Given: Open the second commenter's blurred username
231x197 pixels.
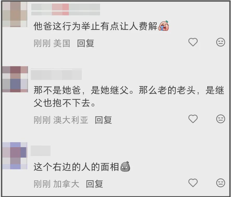Looking at the screenshot, I should [x=56, y=74].
